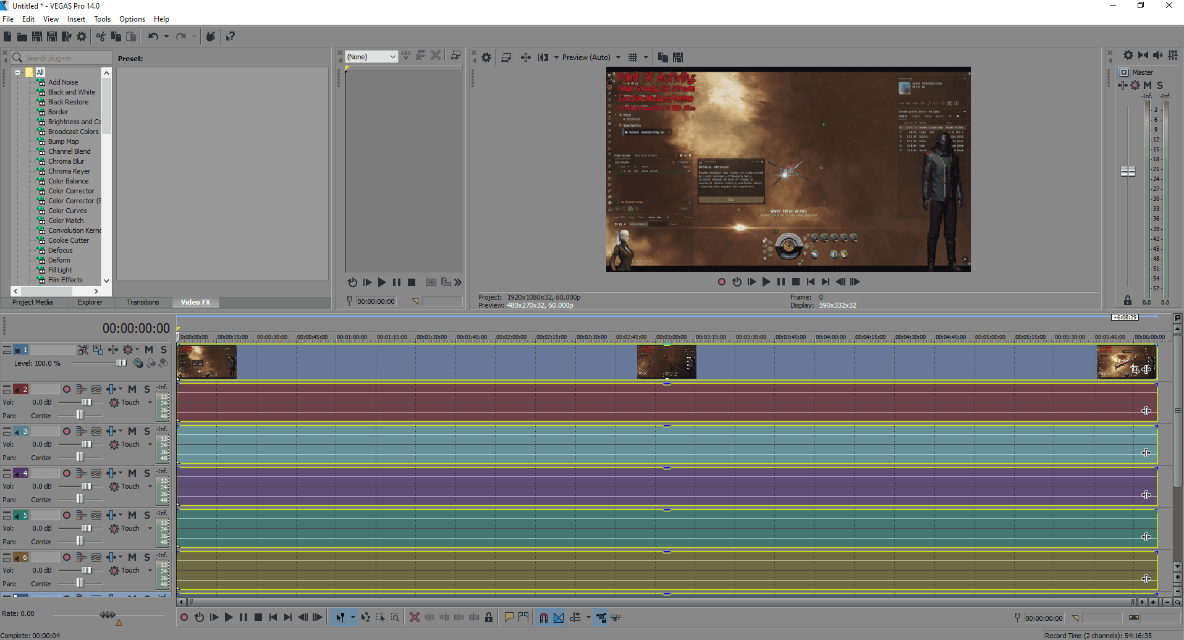Open the Insert menu
This screenshot has width=1184, height=640.
76,19
